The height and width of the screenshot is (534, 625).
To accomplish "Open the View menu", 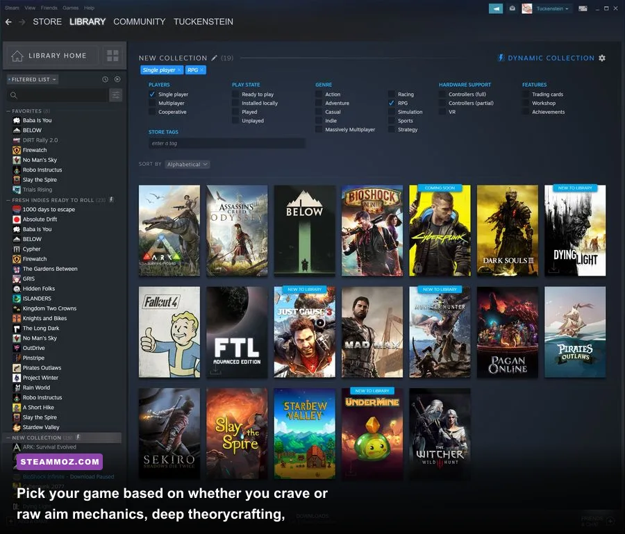I will click(30, 8).
